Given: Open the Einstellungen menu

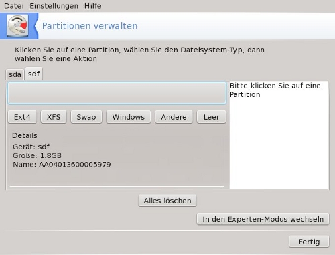Looking at the screenshot, I should (54, 6).
